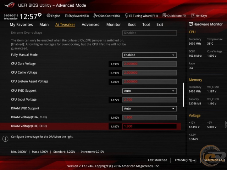This screenshot has height=170, width=227.
Task: Select the Ai Tweaker tab
Action: [65, 24]
